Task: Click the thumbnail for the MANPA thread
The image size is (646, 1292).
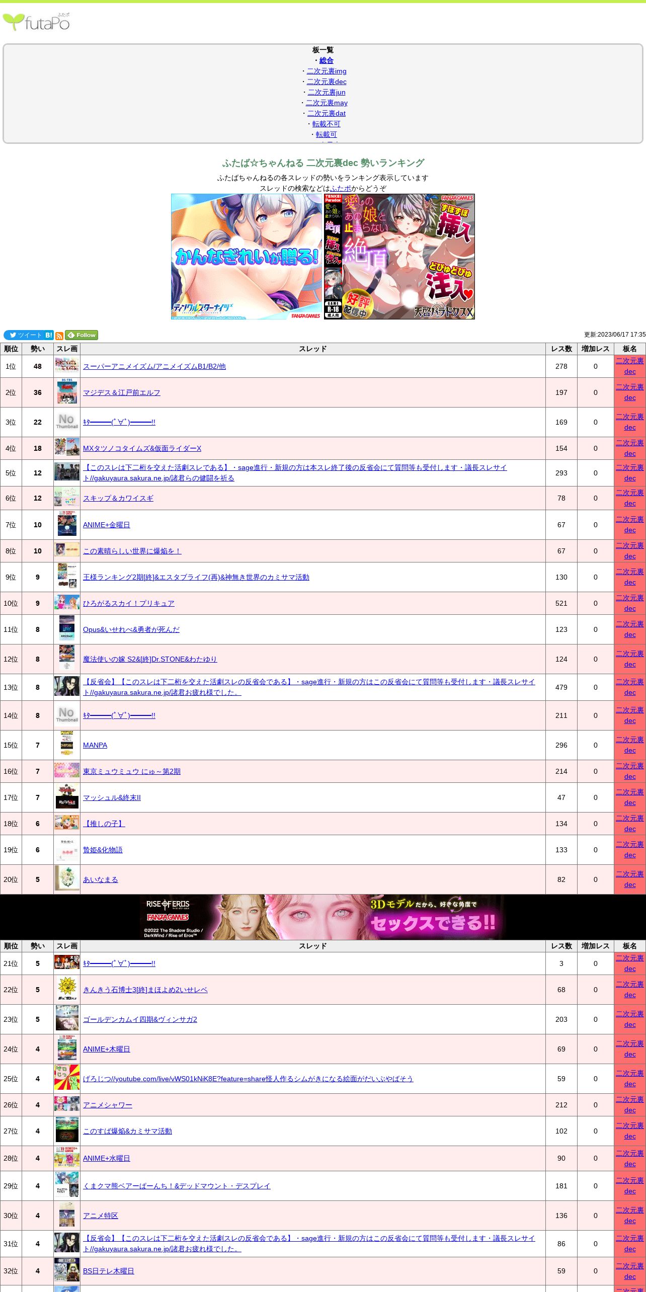Action: 67,744
